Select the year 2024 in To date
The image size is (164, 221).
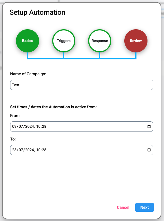pyautogui.click(x=30, y=150)
